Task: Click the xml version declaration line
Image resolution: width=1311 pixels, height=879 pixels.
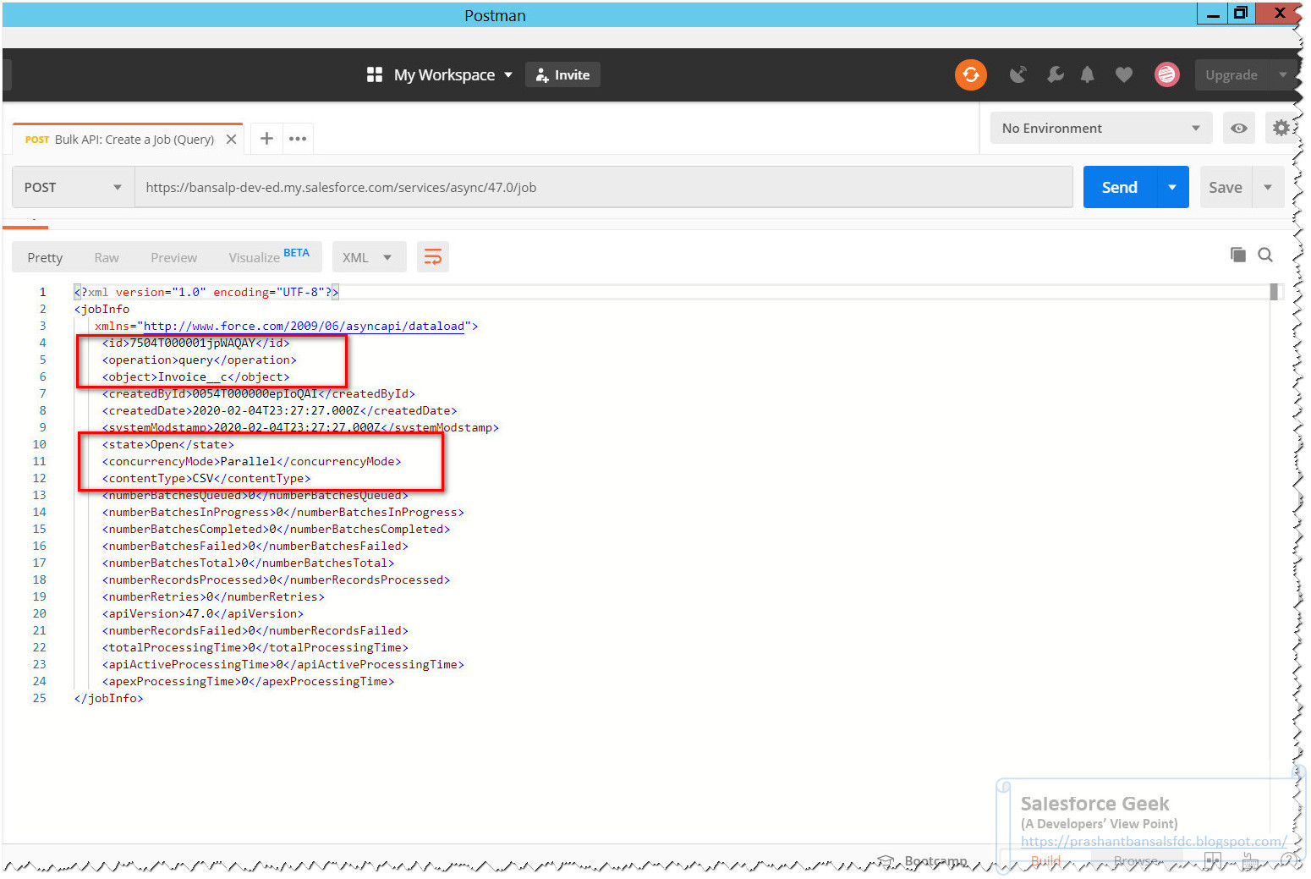Action: point(206,292)
